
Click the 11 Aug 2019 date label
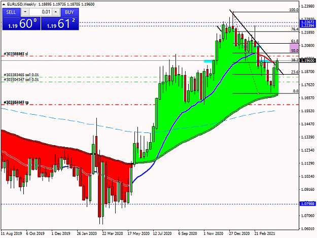coord(12,233)
